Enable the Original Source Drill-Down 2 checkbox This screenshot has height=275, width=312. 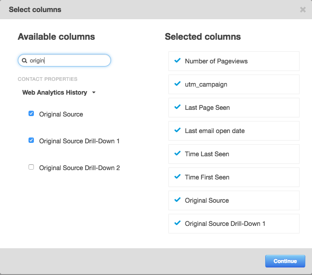[31, 167]
